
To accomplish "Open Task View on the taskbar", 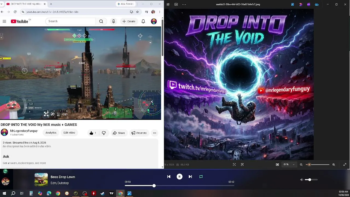I will tap(22, 193).
